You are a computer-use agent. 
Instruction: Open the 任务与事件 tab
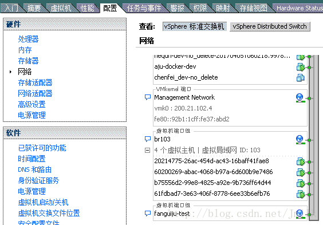click(144, 8)
